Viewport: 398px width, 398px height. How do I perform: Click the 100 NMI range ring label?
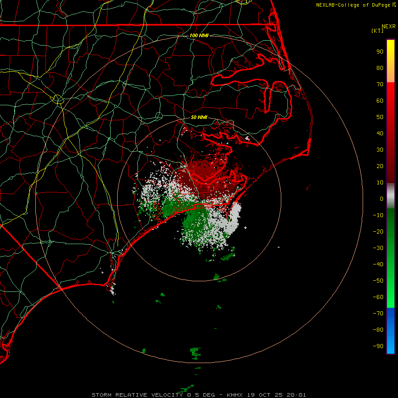[199, 35]
